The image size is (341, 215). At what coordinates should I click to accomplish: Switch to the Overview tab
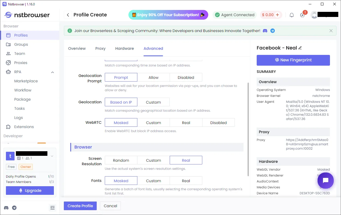pos(77,48)
